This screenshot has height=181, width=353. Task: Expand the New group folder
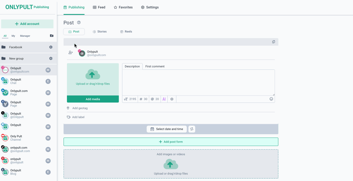pyautogui.click(x=16, y=59)
